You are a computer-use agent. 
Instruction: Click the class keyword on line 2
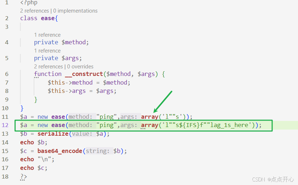coord(29,18)
